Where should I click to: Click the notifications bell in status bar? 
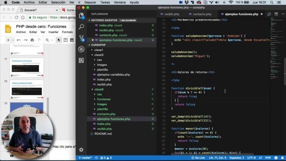(282, 158)
